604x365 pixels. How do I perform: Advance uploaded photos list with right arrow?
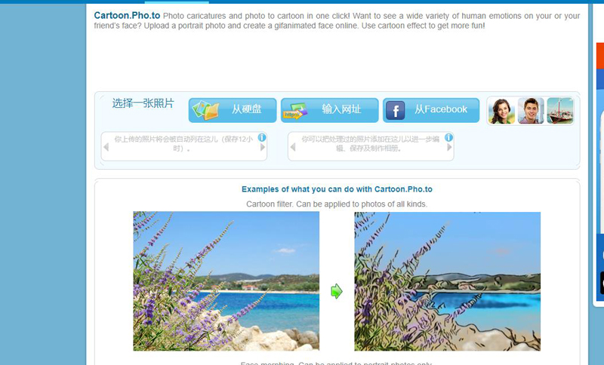[x=263, y=147]
